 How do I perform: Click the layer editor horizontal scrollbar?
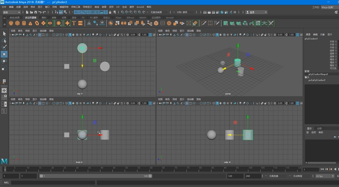pyautogui.click(x=322, y=163)
